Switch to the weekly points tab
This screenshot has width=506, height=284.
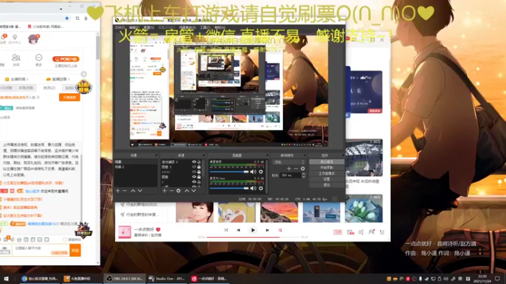pos(26,88)
